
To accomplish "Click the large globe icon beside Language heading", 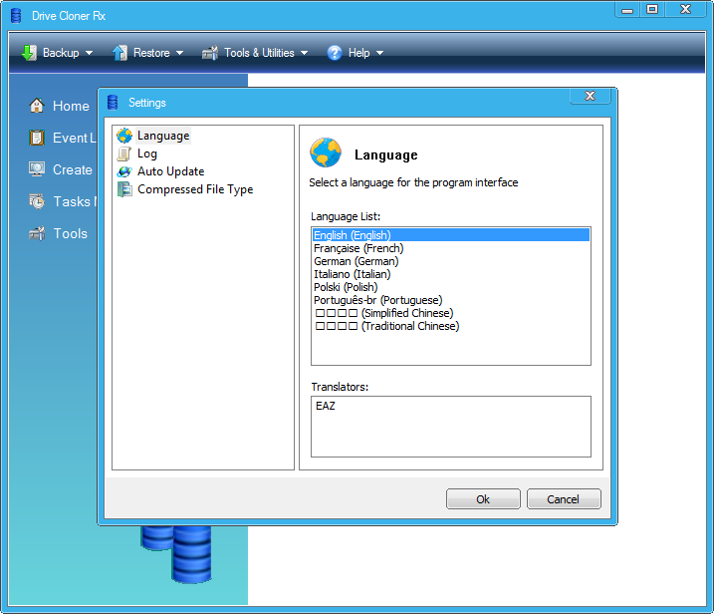I will (x=326, y=153).
